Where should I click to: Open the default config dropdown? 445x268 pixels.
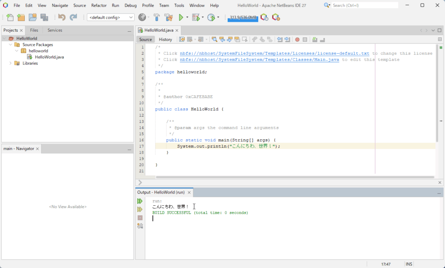130,17
